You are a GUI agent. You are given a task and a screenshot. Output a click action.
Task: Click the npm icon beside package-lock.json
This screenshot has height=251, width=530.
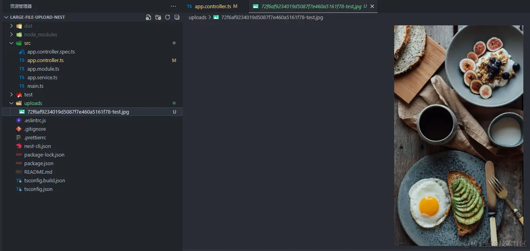[x=19, y=155]
